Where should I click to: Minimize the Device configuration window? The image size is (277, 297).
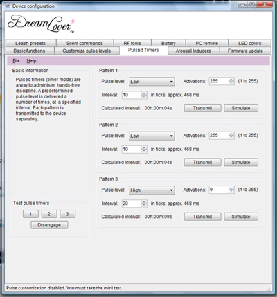(x=243, y=4)
